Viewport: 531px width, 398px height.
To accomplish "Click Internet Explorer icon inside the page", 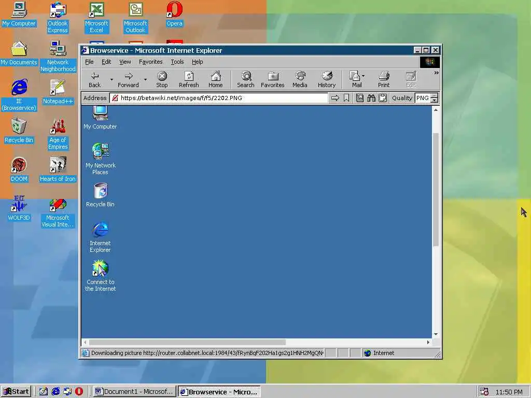I will (x=100, y=237).
